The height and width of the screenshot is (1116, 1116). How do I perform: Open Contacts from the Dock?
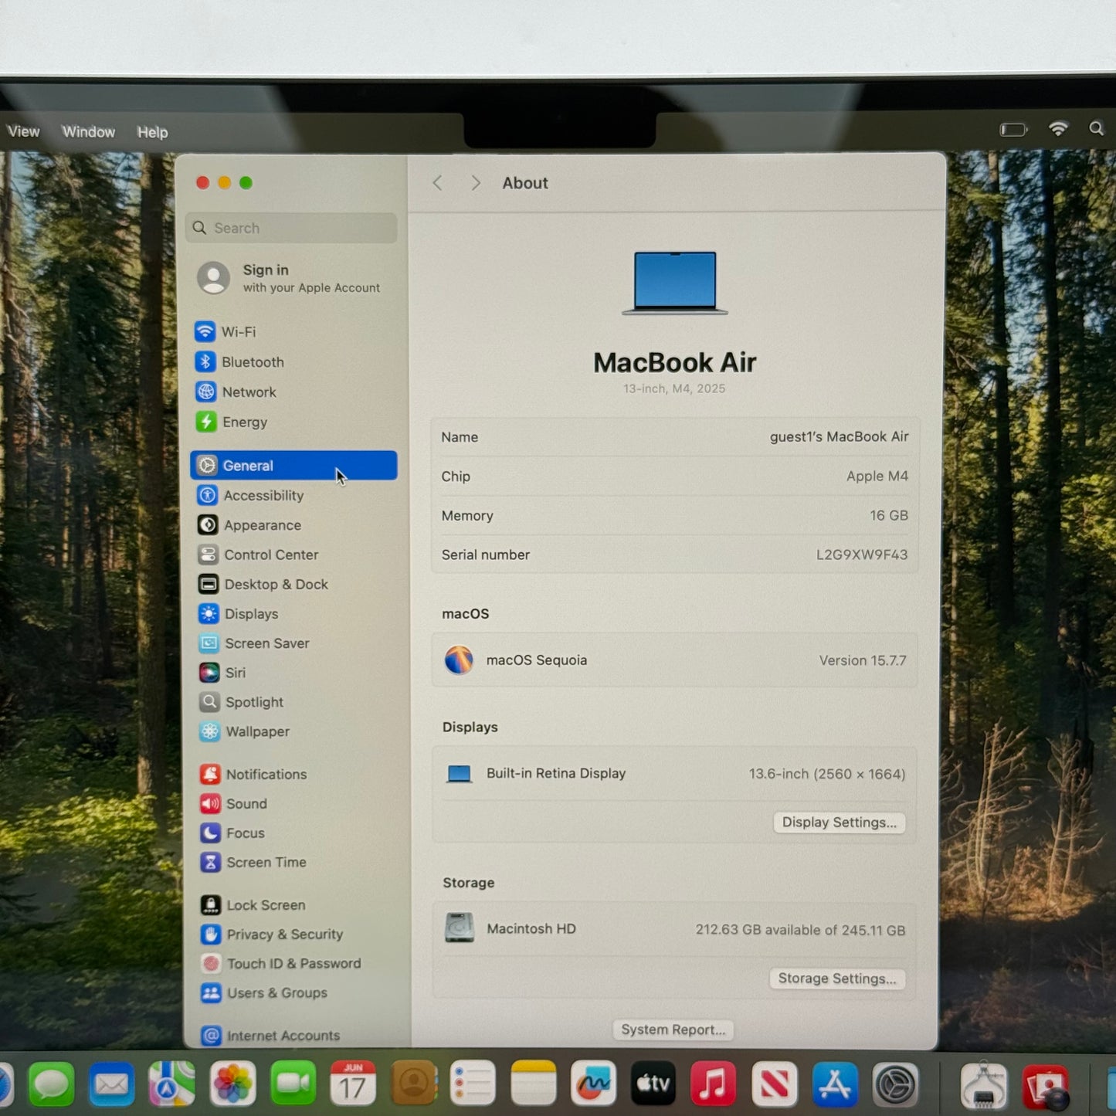click(413, 1084)
